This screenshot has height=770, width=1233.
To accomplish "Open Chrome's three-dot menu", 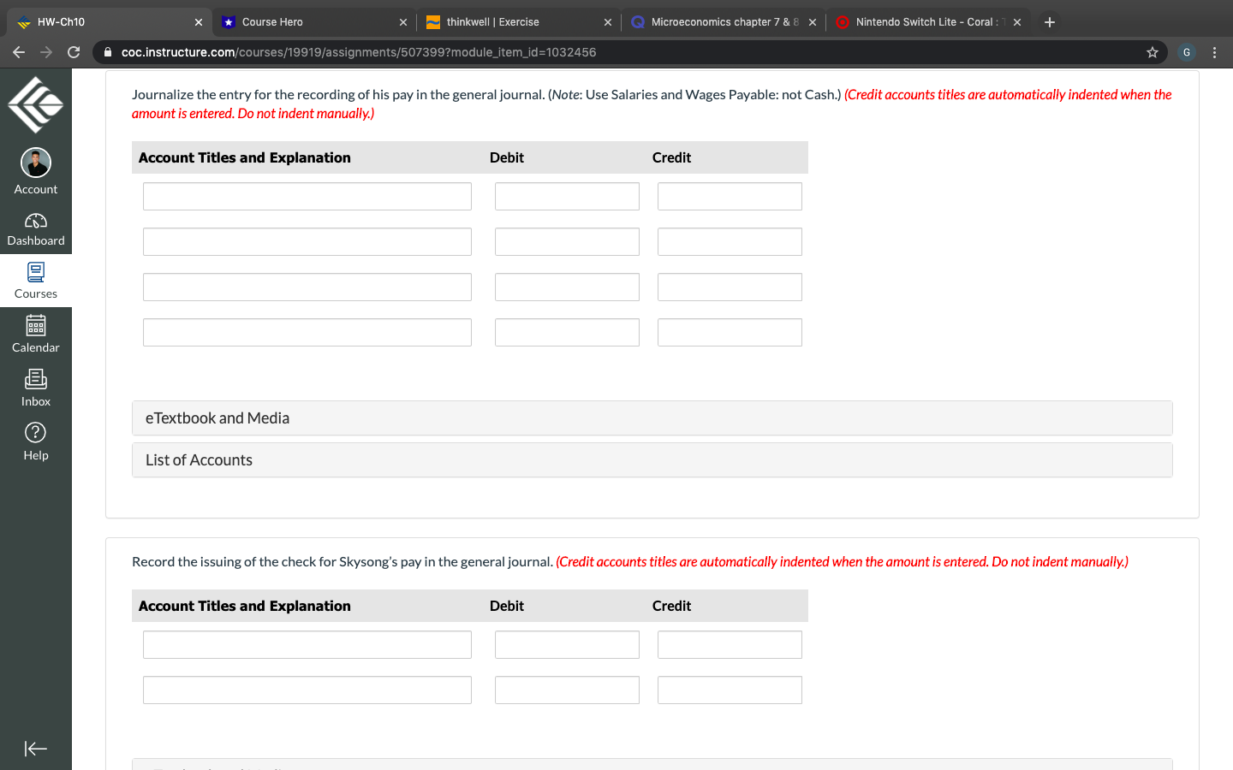I will (x=1215, y=51).
